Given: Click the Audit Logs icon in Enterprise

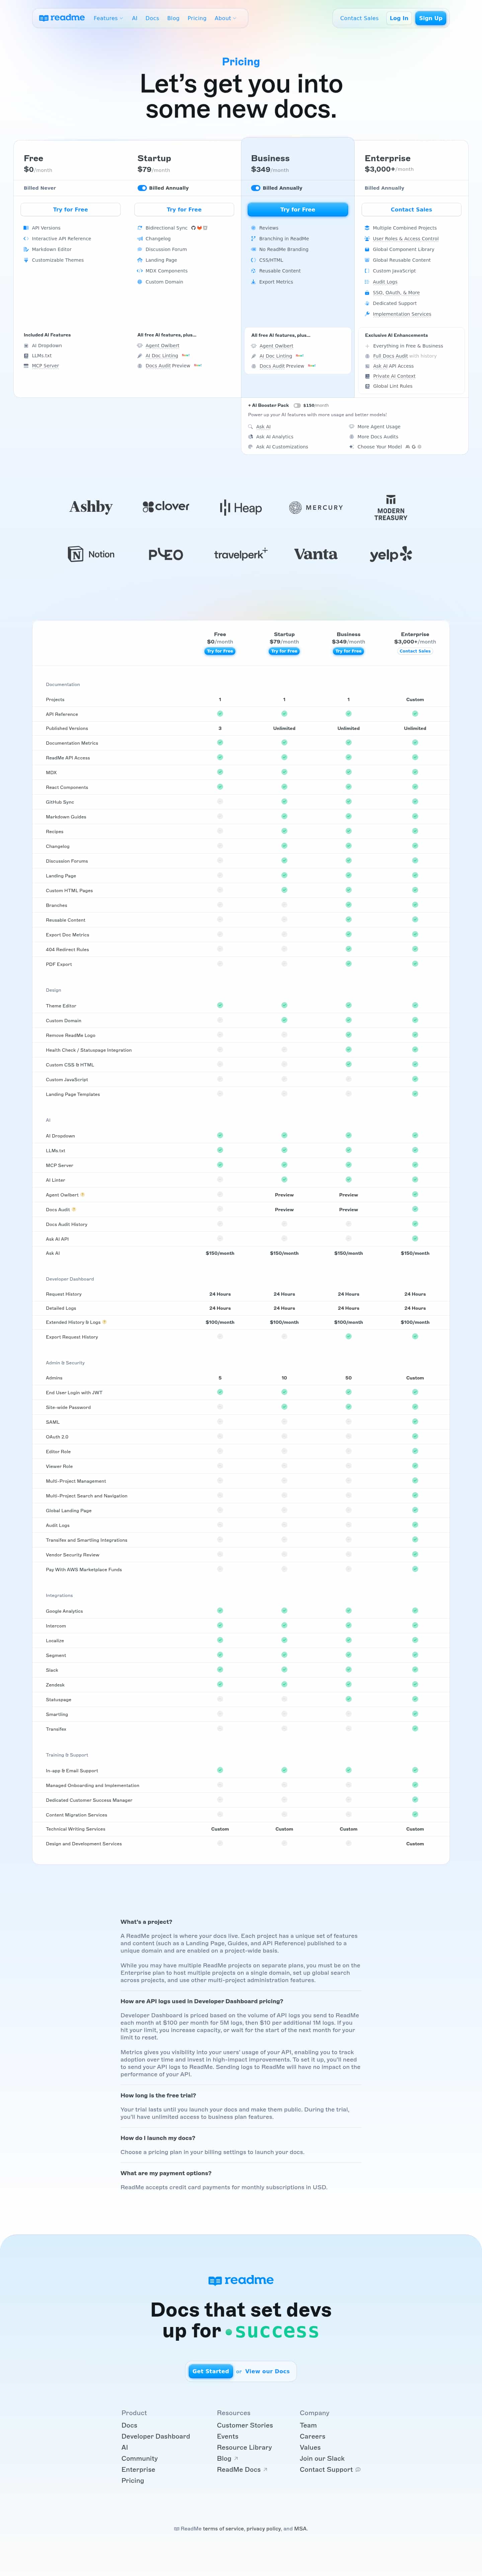Looking at the screenshot, I should coord(367,282).
